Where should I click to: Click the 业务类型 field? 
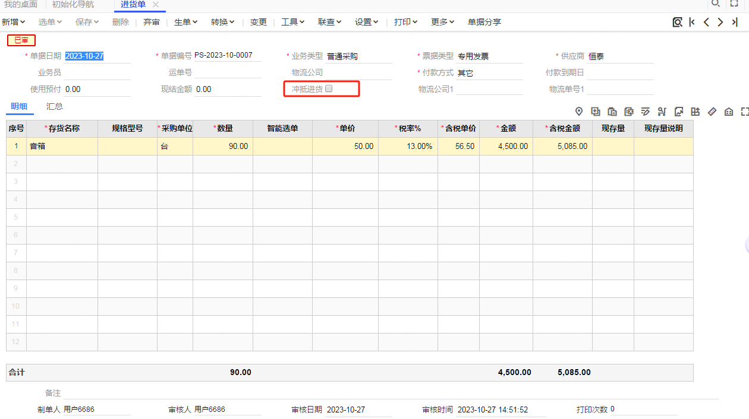coord(358,56)
